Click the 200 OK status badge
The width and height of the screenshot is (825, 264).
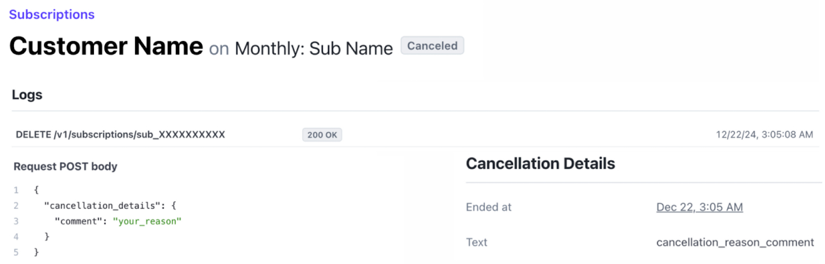click(322, 135)
